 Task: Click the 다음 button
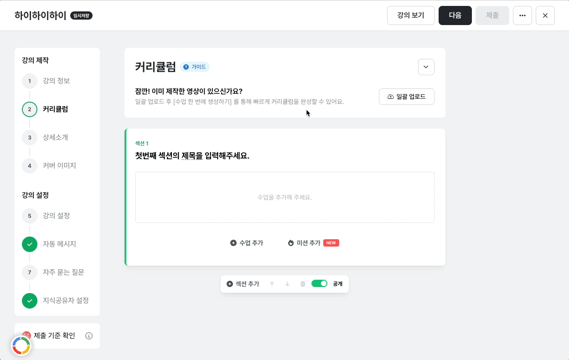pyautogui.click(x=455, y=15)
